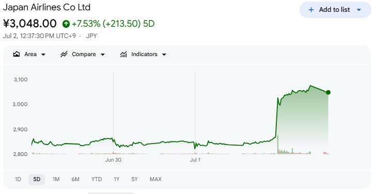Image resolution: width=376 pixels, height=194 pixels.
Task: Click the Compare trend lines icon
Action: (64, 54)
